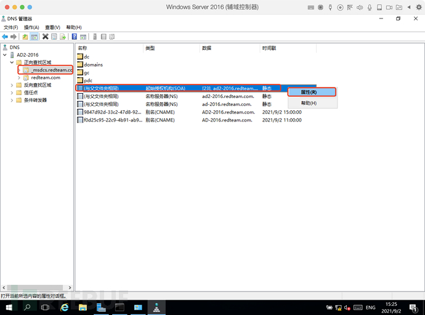
Task: Click the ENG input language indicator
Action: click(x=371, y=308)
